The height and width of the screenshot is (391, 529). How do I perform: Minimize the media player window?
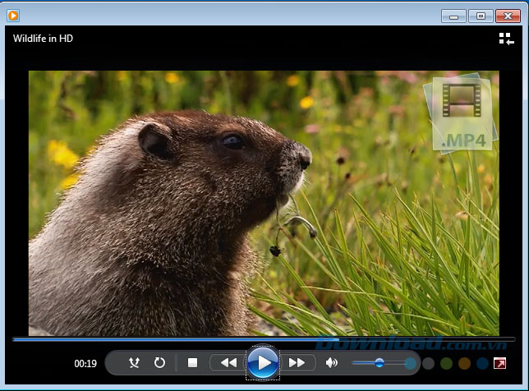453,16
